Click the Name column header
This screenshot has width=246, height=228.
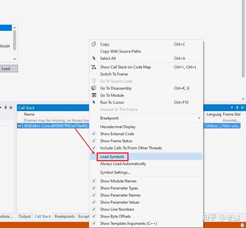point(56,114)
